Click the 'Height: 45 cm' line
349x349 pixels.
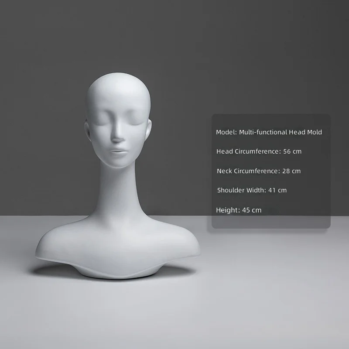(239, 210)
